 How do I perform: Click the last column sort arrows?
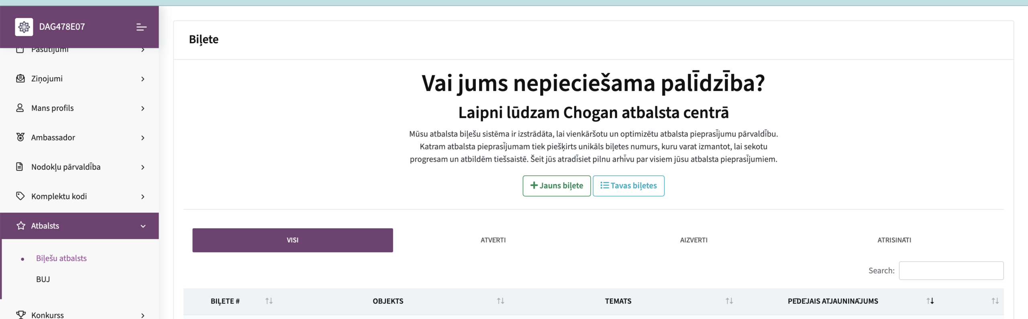tap(995, 301)
